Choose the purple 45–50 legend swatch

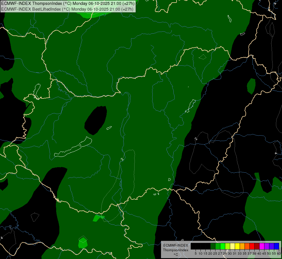coord(267,246)
